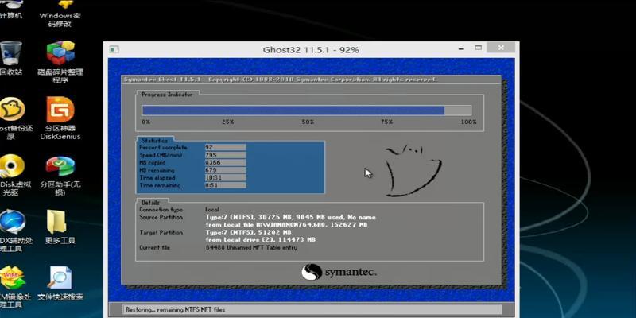Open the Recycle Bin desktop icon
The width and height of the screenshot is (636, 318).
[x=11, y=58]
